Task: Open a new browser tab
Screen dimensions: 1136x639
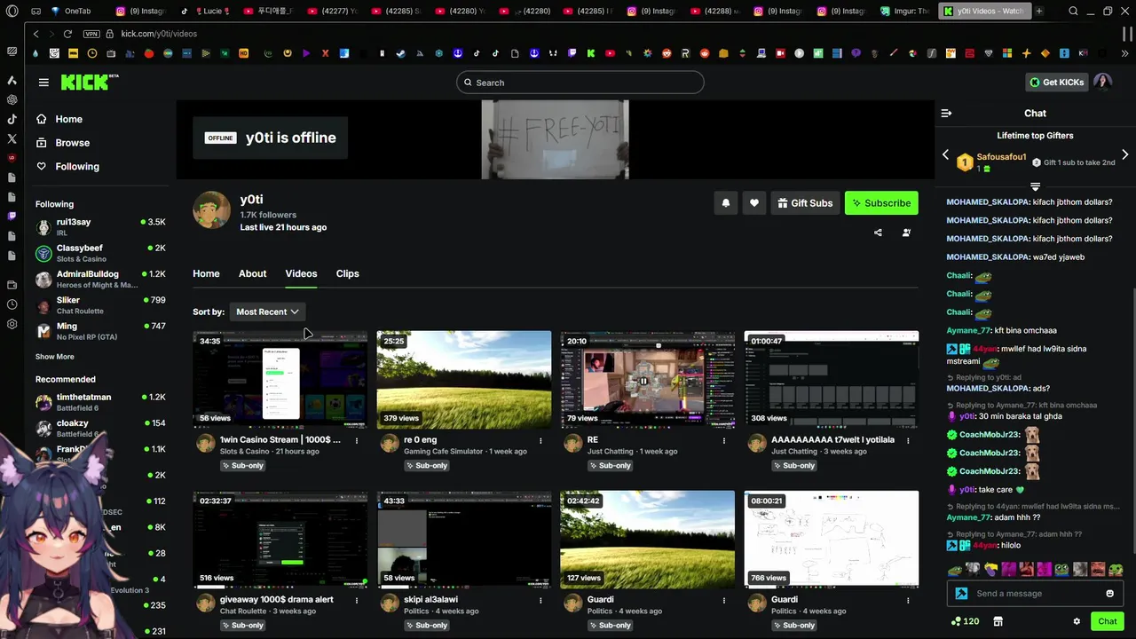Action: [x=1039, y=12]
